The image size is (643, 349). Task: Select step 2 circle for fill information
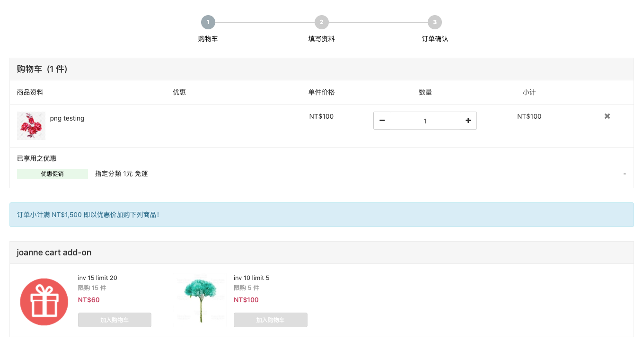(x=321, y=22)
